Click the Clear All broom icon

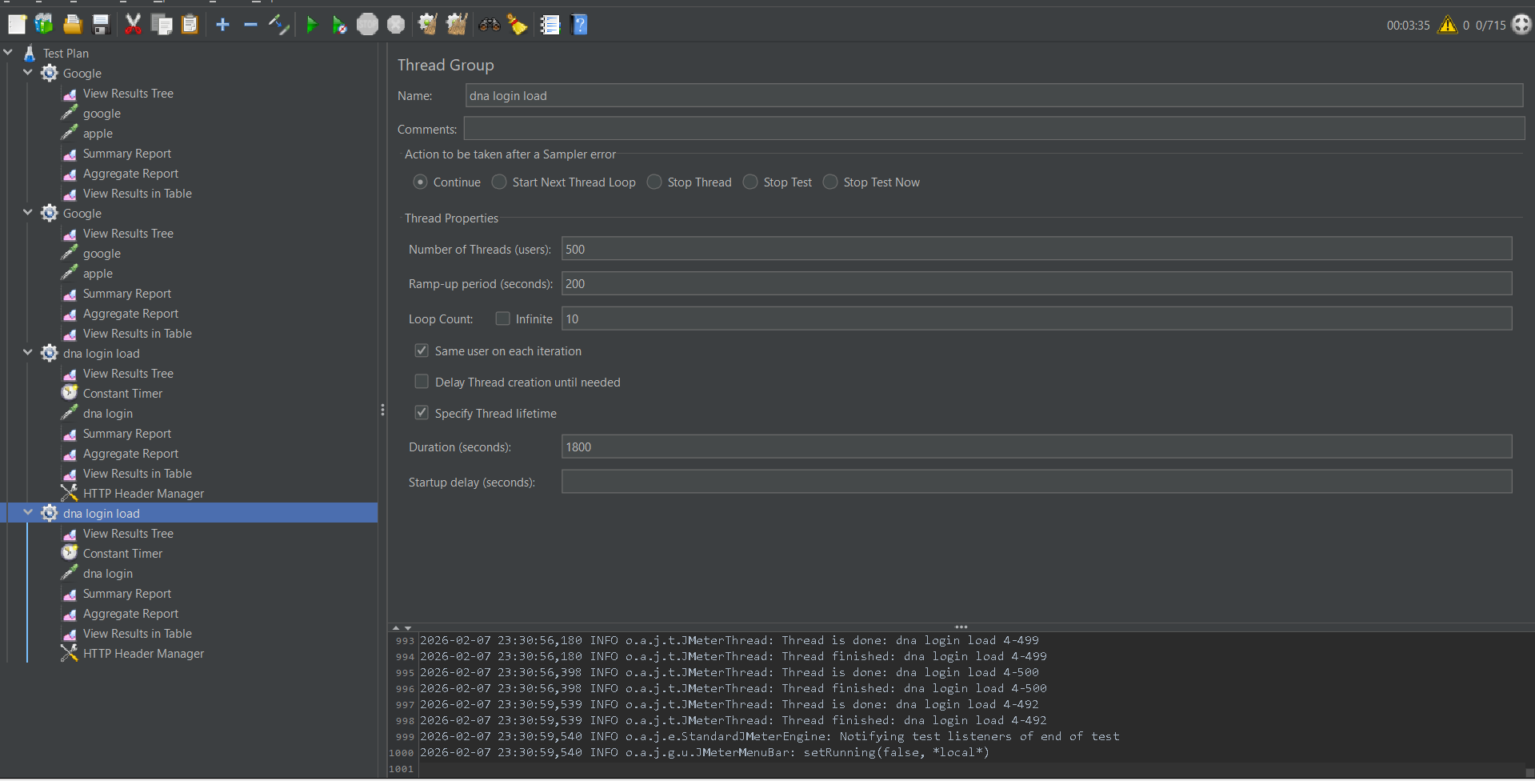(x=457, y=26)
